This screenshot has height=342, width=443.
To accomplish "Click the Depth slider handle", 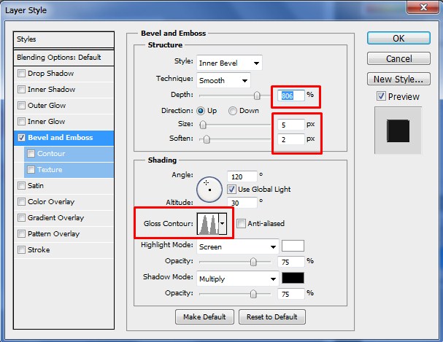I will pos(257,96).
